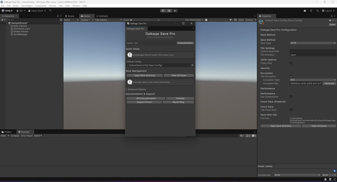This screenshot has height=182, width=337.
Task: Click the global search magnifier icon
Action: [x=317, y=11]
